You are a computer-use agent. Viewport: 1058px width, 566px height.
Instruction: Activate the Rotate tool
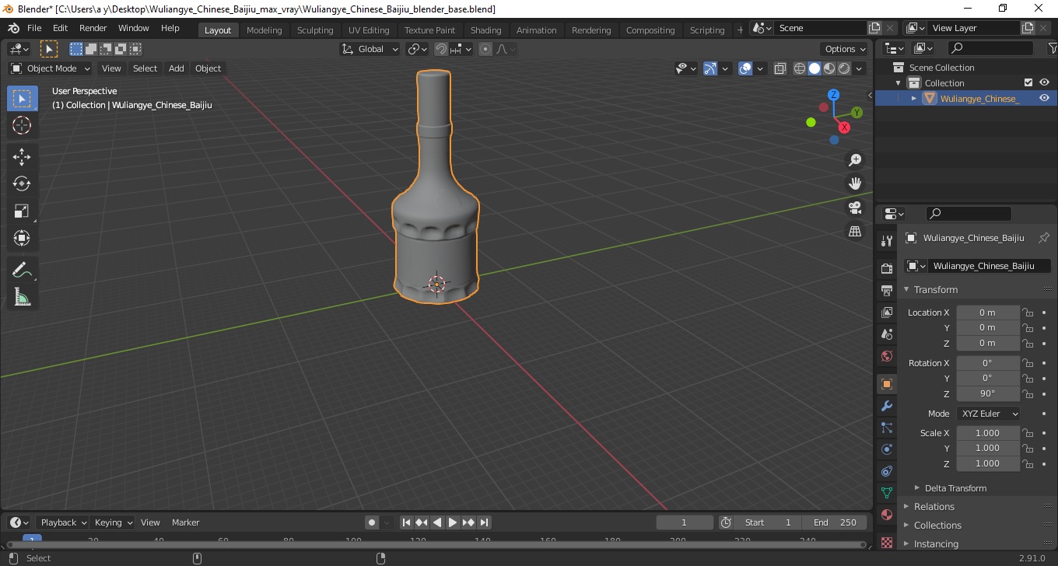22,183
